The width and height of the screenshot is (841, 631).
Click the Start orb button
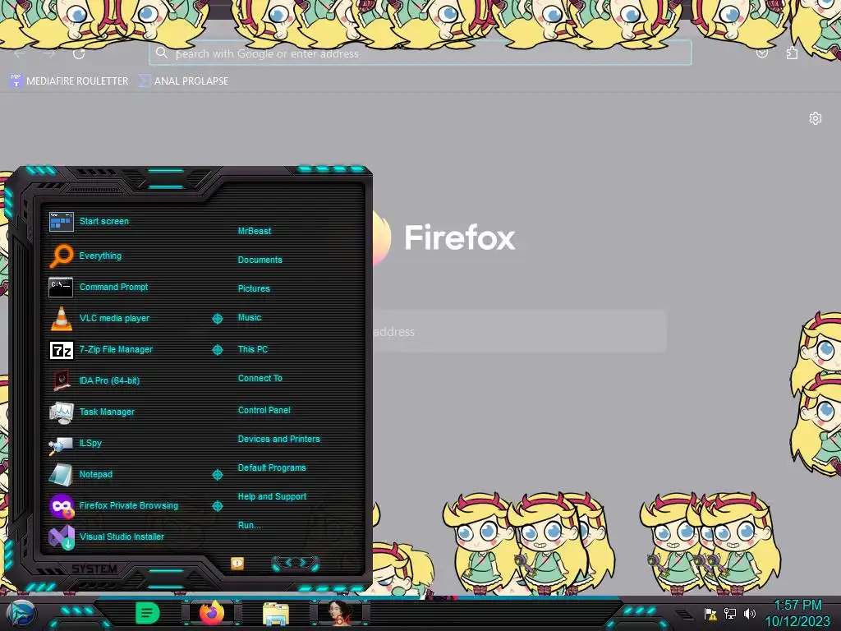point(21,614)
